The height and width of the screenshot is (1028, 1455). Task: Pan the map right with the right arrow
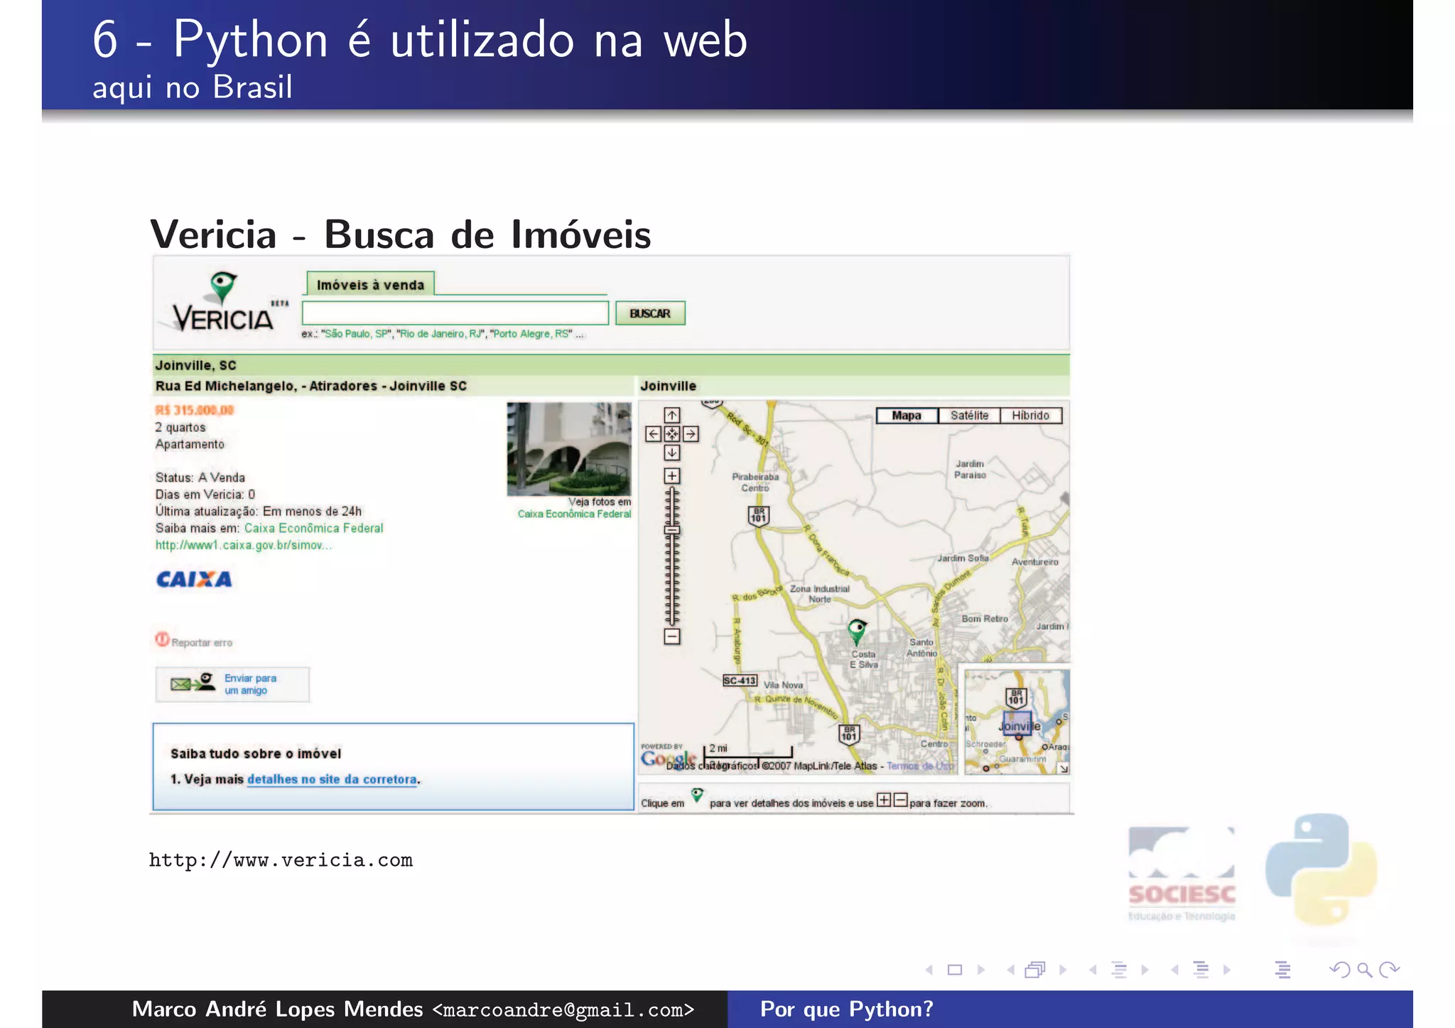click(x=691, y=434)
